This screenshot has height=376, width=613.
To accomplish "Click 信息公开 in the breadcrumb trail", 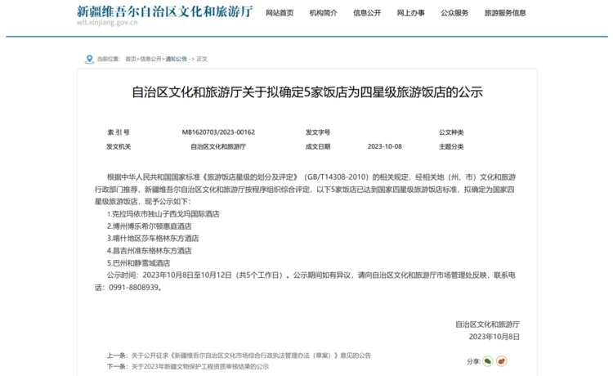I will tap(150, 59).
